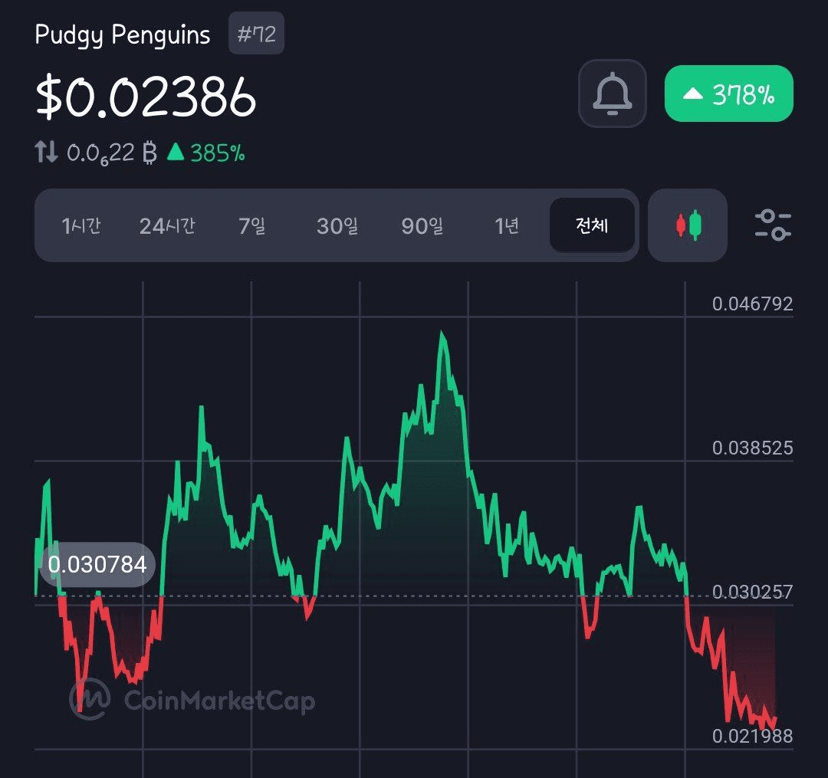
Task: Select the 7일 time range tab
Action: [x=252, y=226]
